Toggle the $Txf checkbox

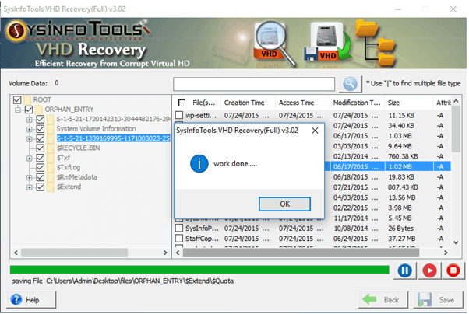[x=41, y=158]
